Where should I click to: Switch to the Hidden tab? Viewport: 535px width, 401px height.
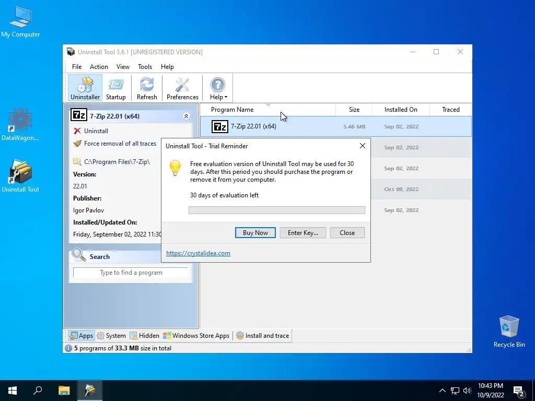(144, 336)
